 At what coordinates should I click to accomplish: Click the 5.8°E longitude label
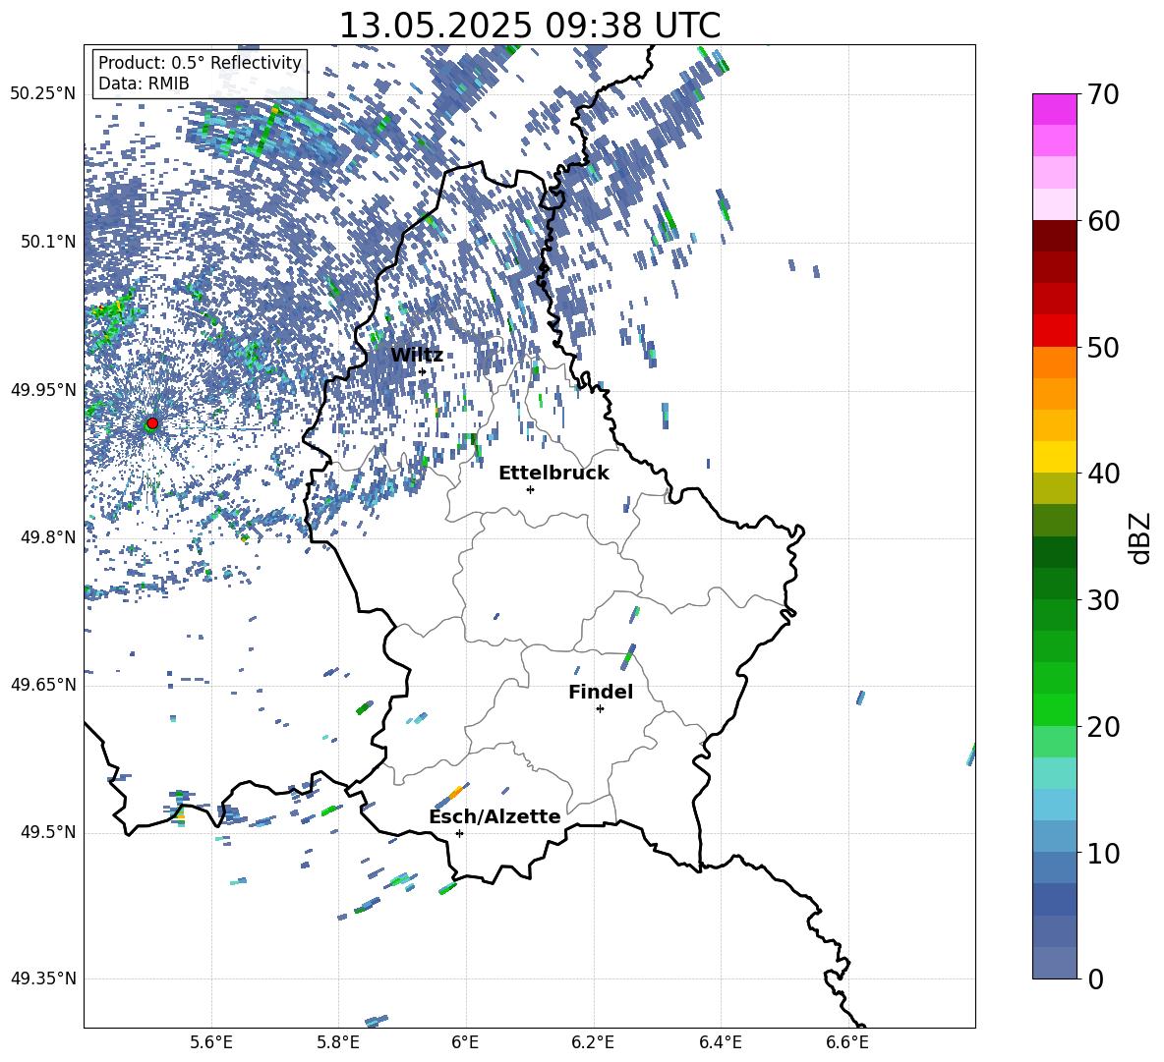(x=338, y=1042)
